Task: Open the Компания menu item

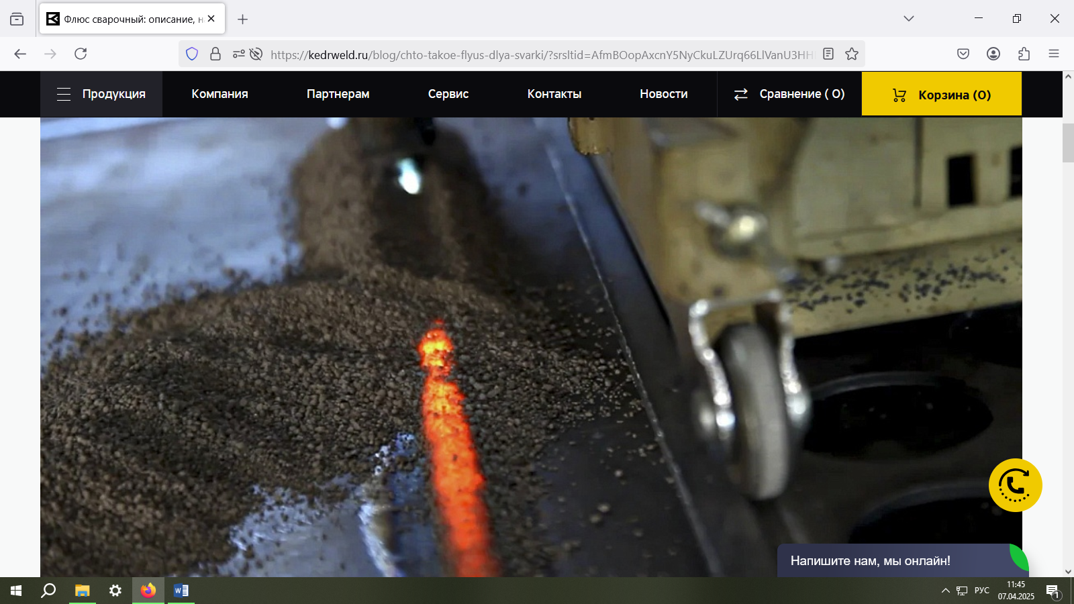Action: 219,95
